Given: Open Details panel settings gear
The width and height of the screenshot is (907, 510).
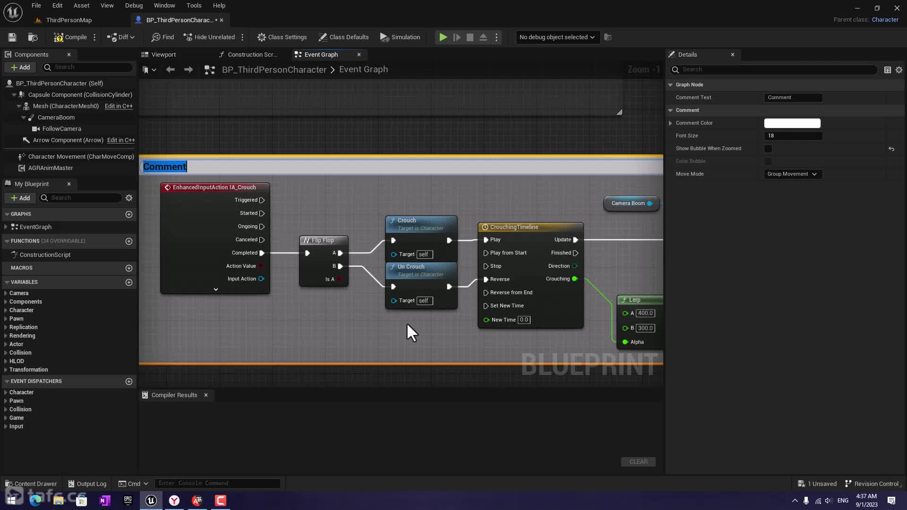Looking at the screenshot, I should click(x=899, y=70).
